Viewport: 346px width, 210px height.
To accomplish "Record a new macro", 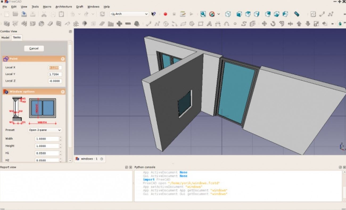I will 166,14.
